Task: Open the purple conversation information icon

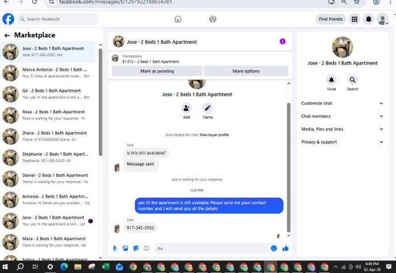Action: (283, 41)
